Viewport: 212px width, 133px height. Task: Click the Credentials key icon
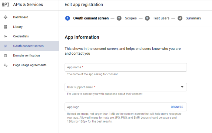[x=5, y=36]
